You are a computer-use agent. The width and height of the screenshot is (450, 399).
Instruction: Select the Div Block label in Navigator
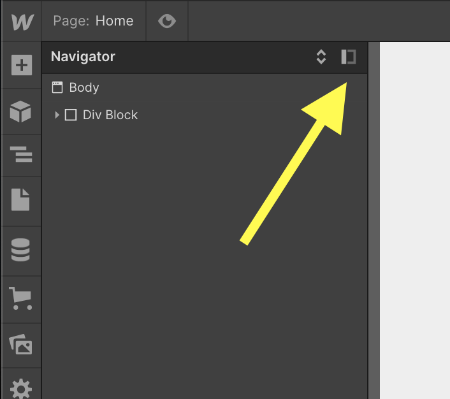pos(110,115)
